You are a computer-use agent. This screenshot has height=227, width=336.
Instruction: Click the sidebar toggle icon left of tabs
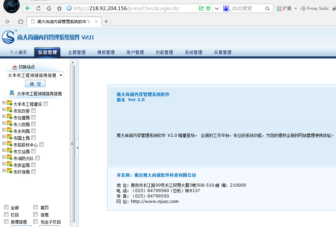point(7,22)
